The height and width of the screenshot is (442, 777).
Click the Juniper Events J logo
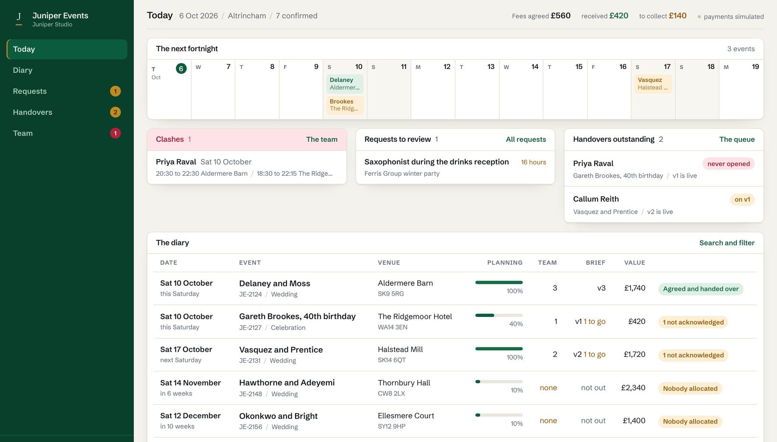19,18
